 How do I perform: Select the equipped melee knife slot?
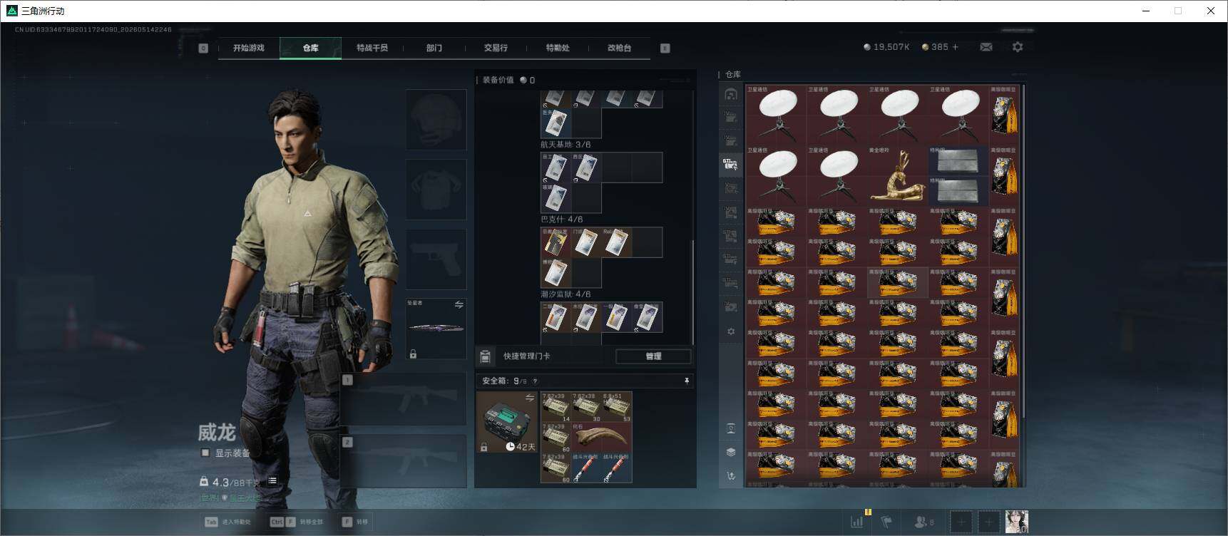click(436, 329)
